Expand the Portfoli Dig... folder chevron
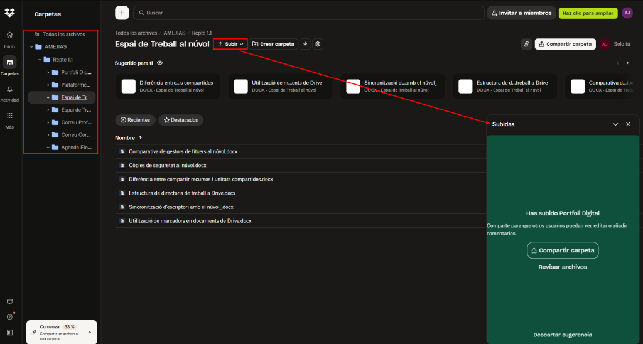Image resolution: width=643 pixels, height=344 pixels. [48, 72]
